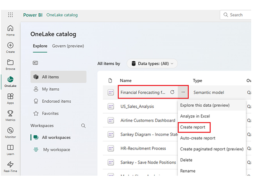Open the app launcher grid icon

11,15
